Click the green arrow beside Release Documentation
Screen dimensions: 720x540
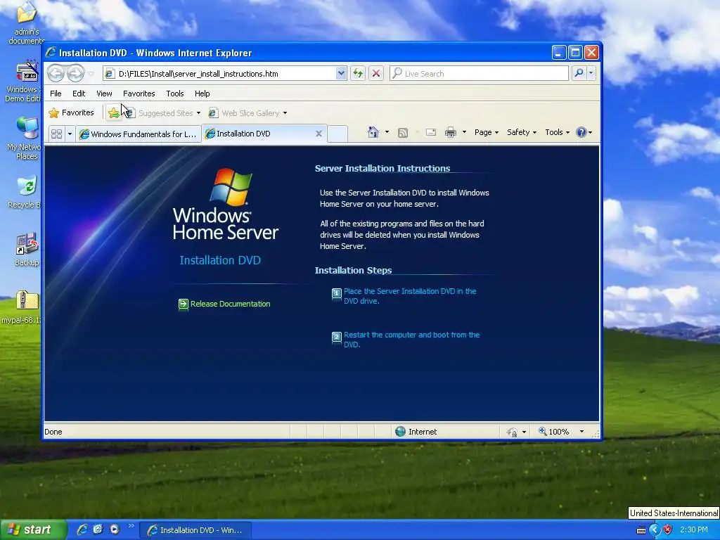[184, 304]
